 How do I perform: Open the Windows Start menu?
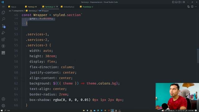(x=2, y=111)
